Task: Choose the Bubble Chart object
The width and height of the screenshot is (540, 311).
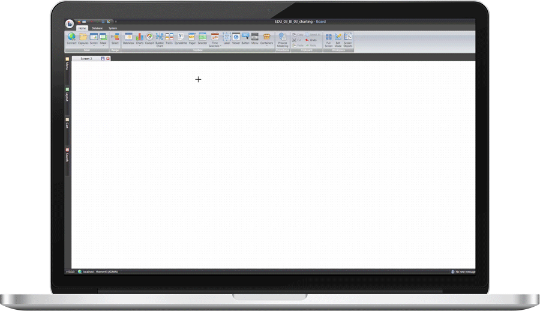Action: [160, 40]
